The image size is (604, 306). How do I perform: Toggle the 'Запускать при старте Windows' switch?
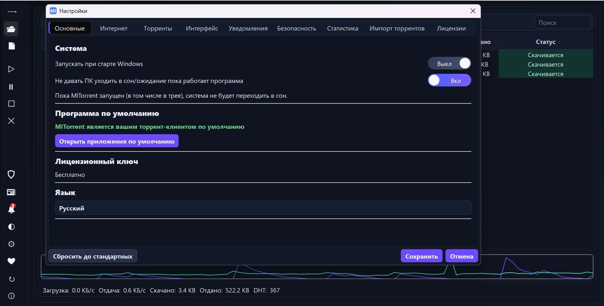pyautogui.click(x=449, y=63)
